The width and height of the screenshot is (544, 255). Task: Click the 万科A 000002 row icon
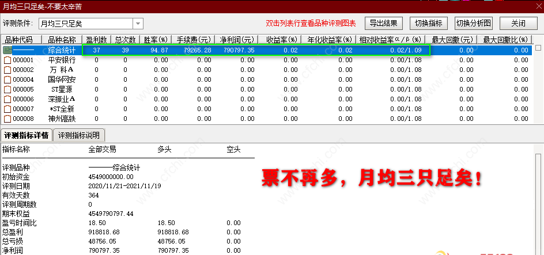click(x=7, y=70)
